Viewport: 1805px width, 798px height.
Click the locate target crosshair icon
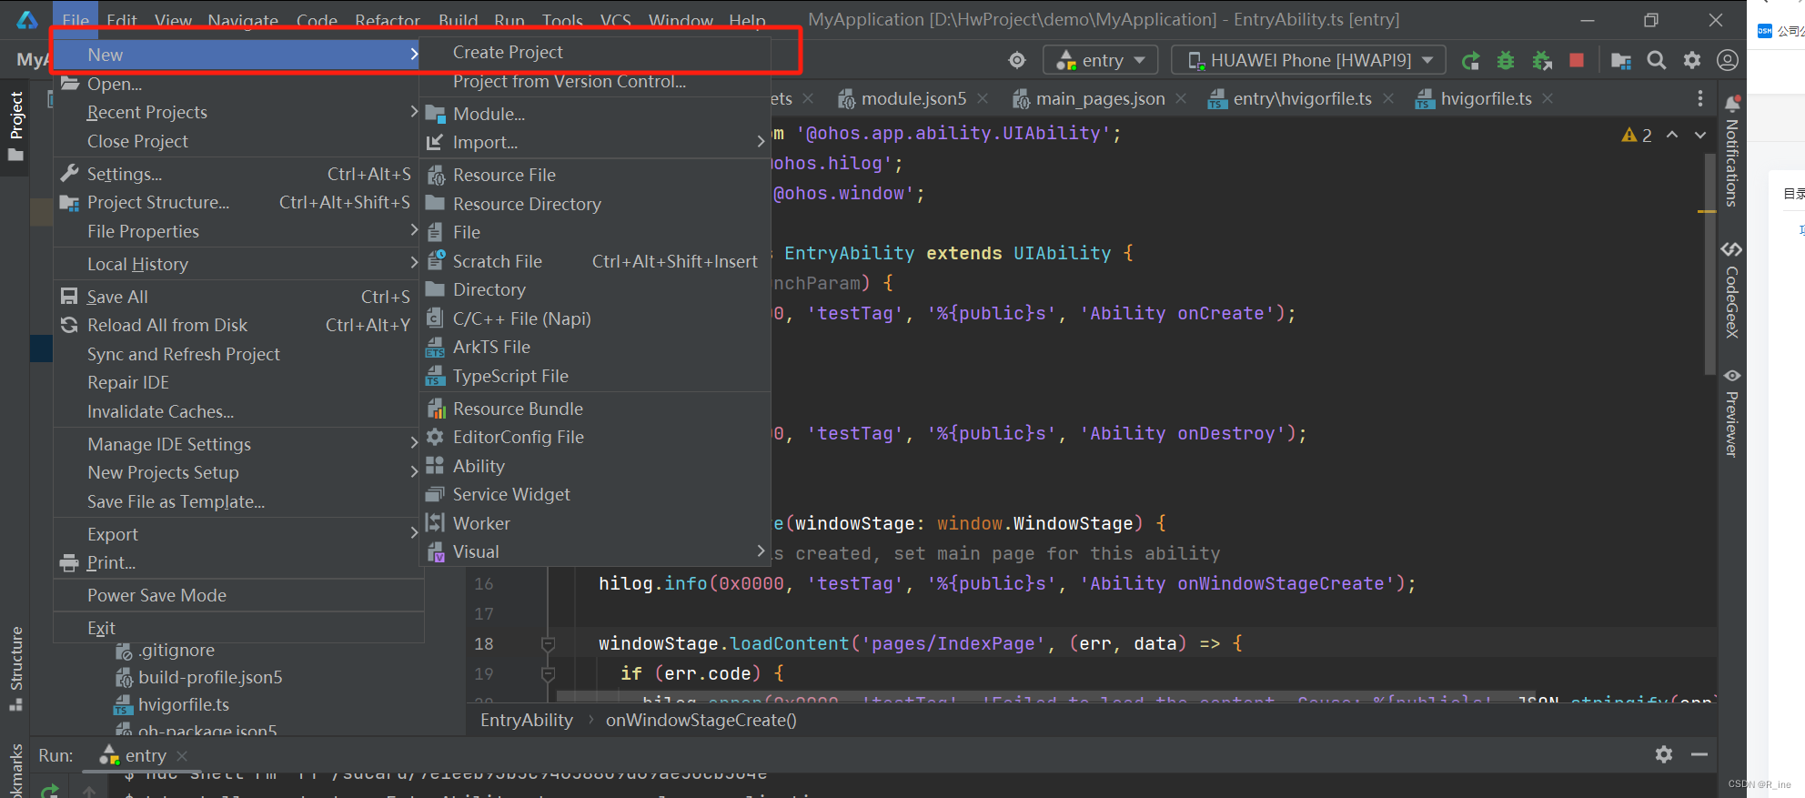click(1017, 60)
